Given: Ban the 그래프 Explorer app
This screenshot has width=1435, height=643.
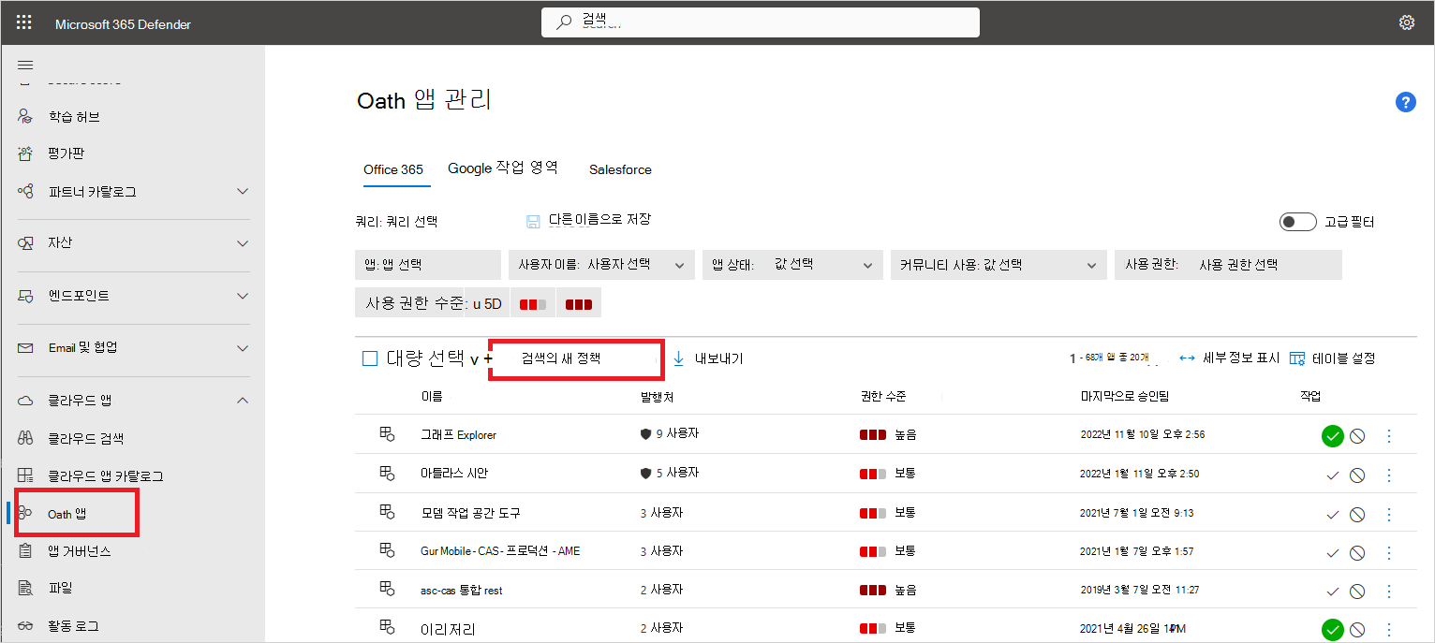Looking at the screenshot, I should click(1356, 436).
